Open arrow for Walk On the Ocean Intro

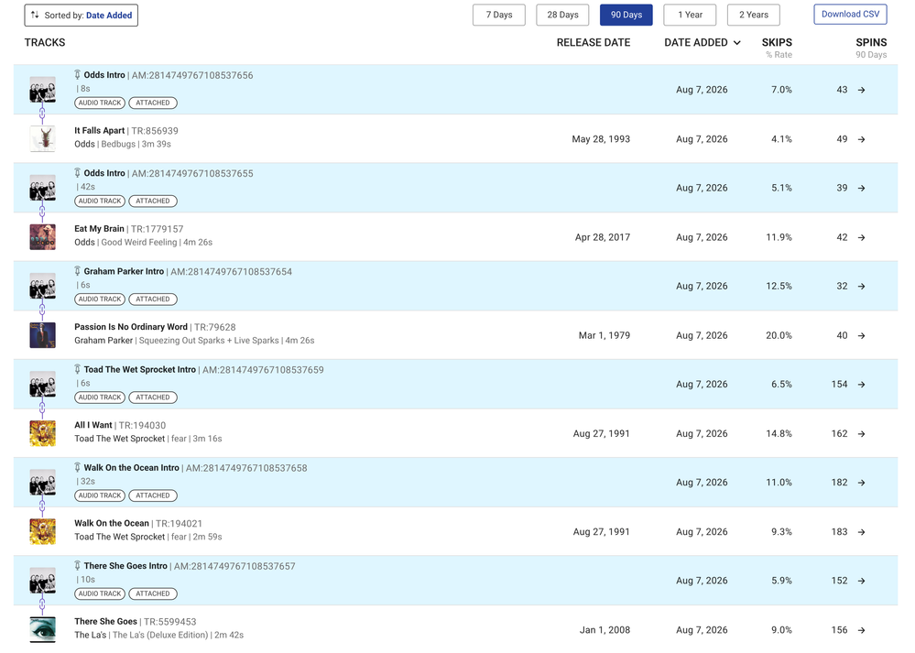[861, 483]
